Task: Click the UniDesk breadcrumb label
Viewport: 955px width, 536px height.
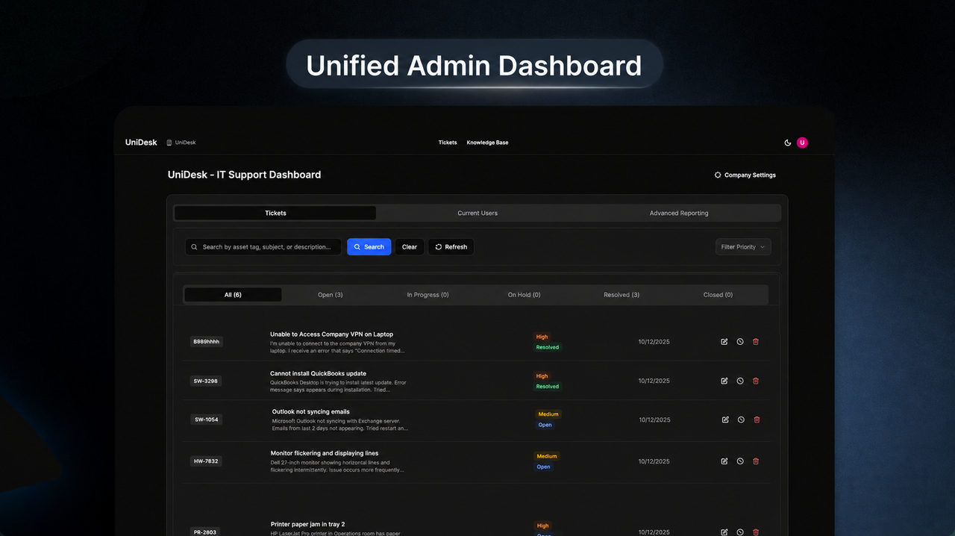Action: (185, 143)
